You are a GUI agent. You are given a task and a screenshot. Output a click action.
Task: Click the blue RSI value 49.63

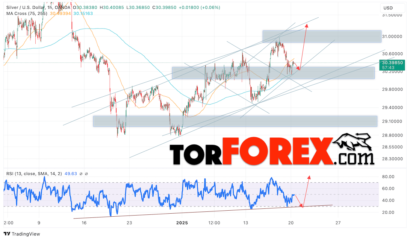71,173
